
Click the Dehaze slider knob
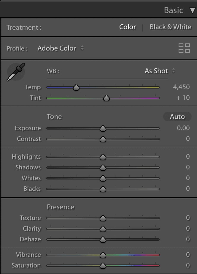(103, 240)
